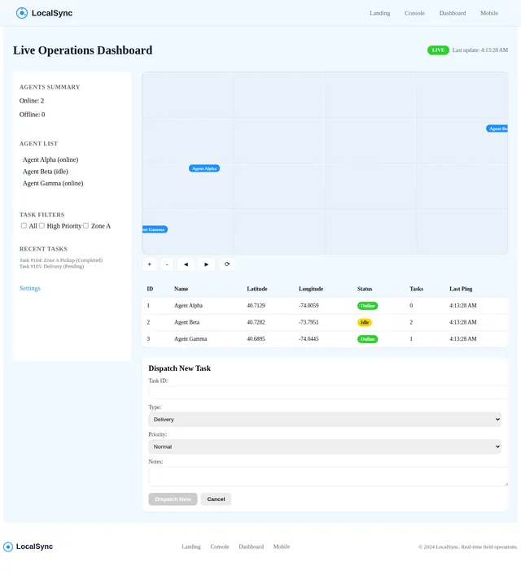Click latitude value 40.6895
Screen dimensions: 521x575
(256, 339)
